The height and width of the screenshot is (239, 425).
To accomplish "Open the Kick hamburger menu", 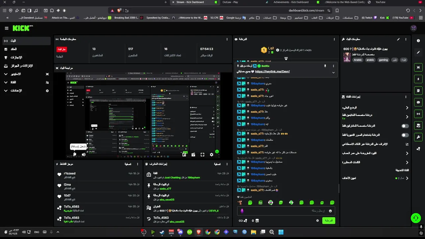I will click(6, 28).
